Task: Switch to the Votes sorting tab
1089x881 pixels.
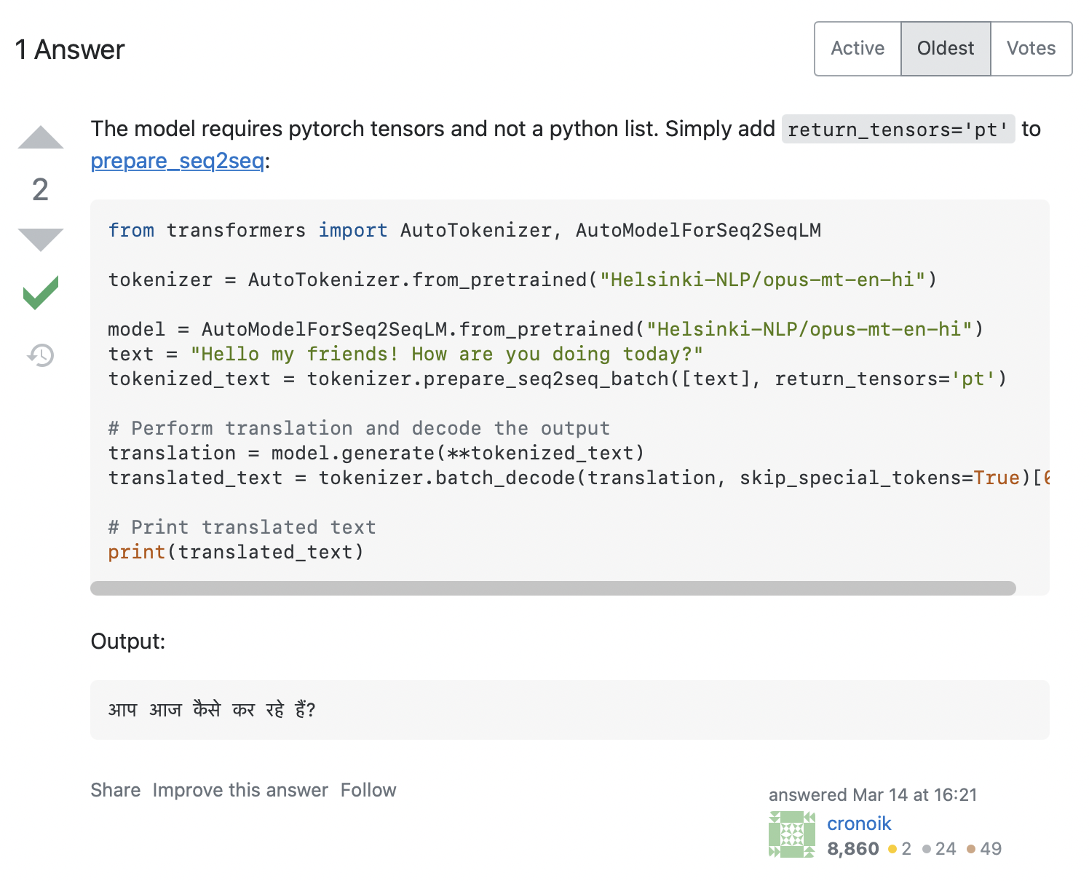Action: tap(1031, 48)
